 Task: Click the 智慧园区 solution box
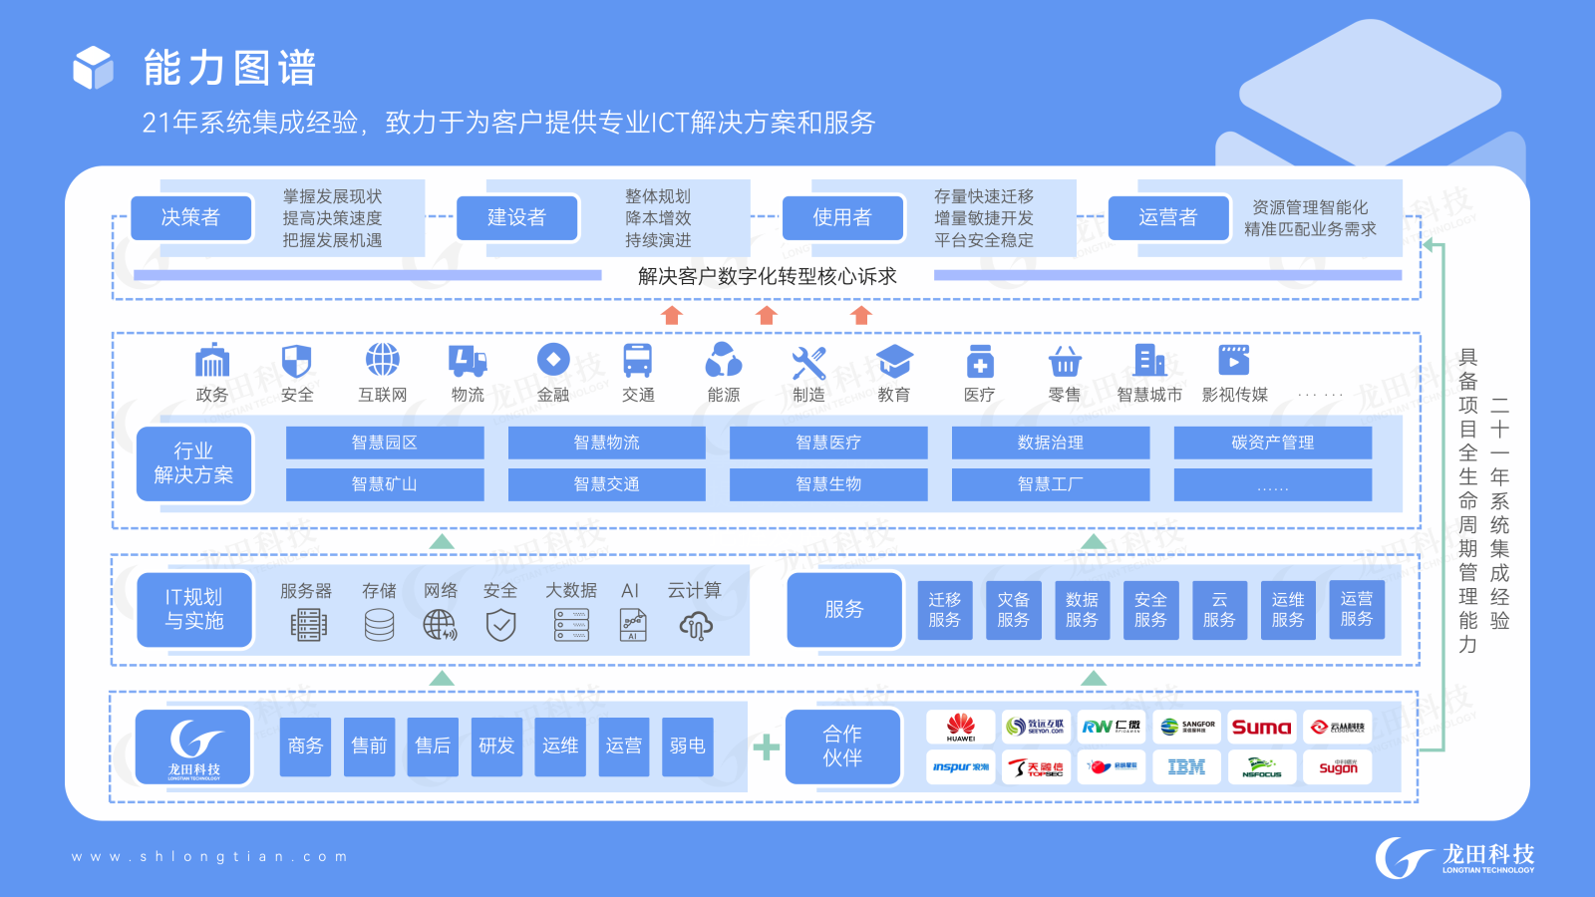pyautogui.click(x=385, y=443)
